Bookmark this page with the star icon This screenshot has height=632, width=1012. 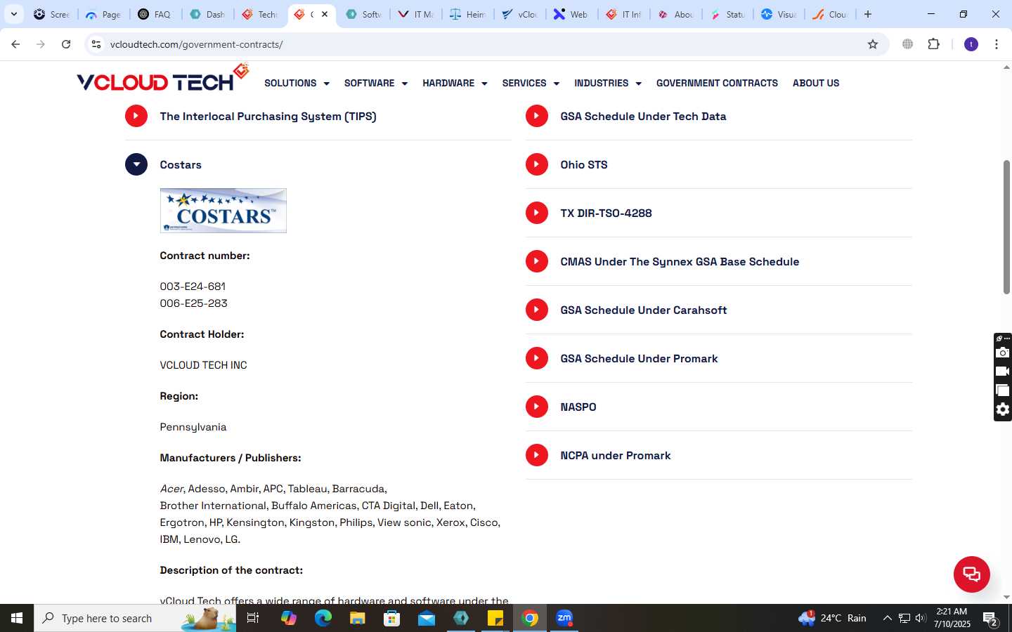873,44
